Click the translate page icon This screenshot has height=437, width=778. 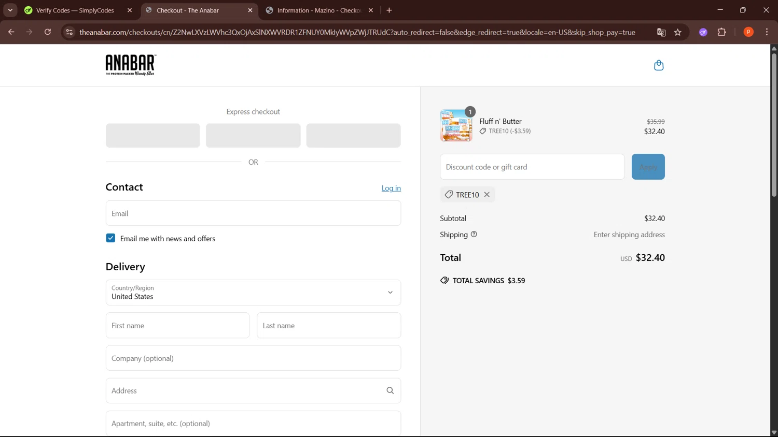661,32
